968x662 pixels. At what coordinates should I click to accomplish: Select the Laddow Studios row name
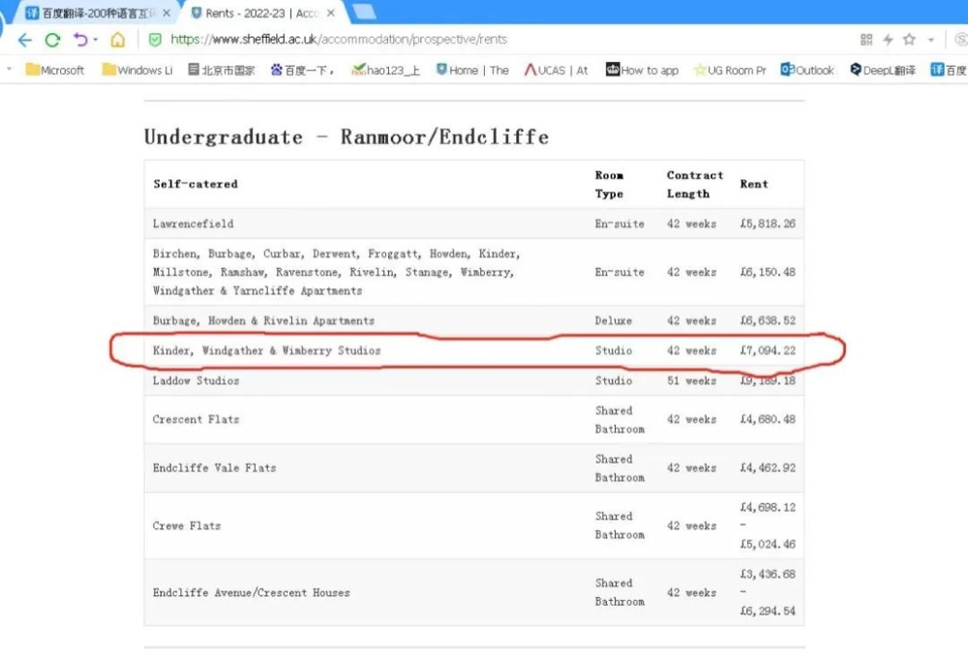tap(196, 380)
